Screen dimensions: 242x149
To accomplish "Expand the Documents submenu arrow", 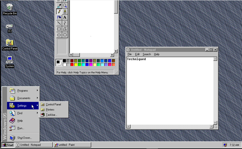I will (37, 98).
